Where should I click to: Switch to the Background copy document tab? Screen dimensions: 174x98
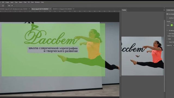14,9
